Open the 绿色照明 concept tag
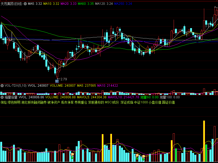The width and height of the screenshot is (218, 163). 14,103
